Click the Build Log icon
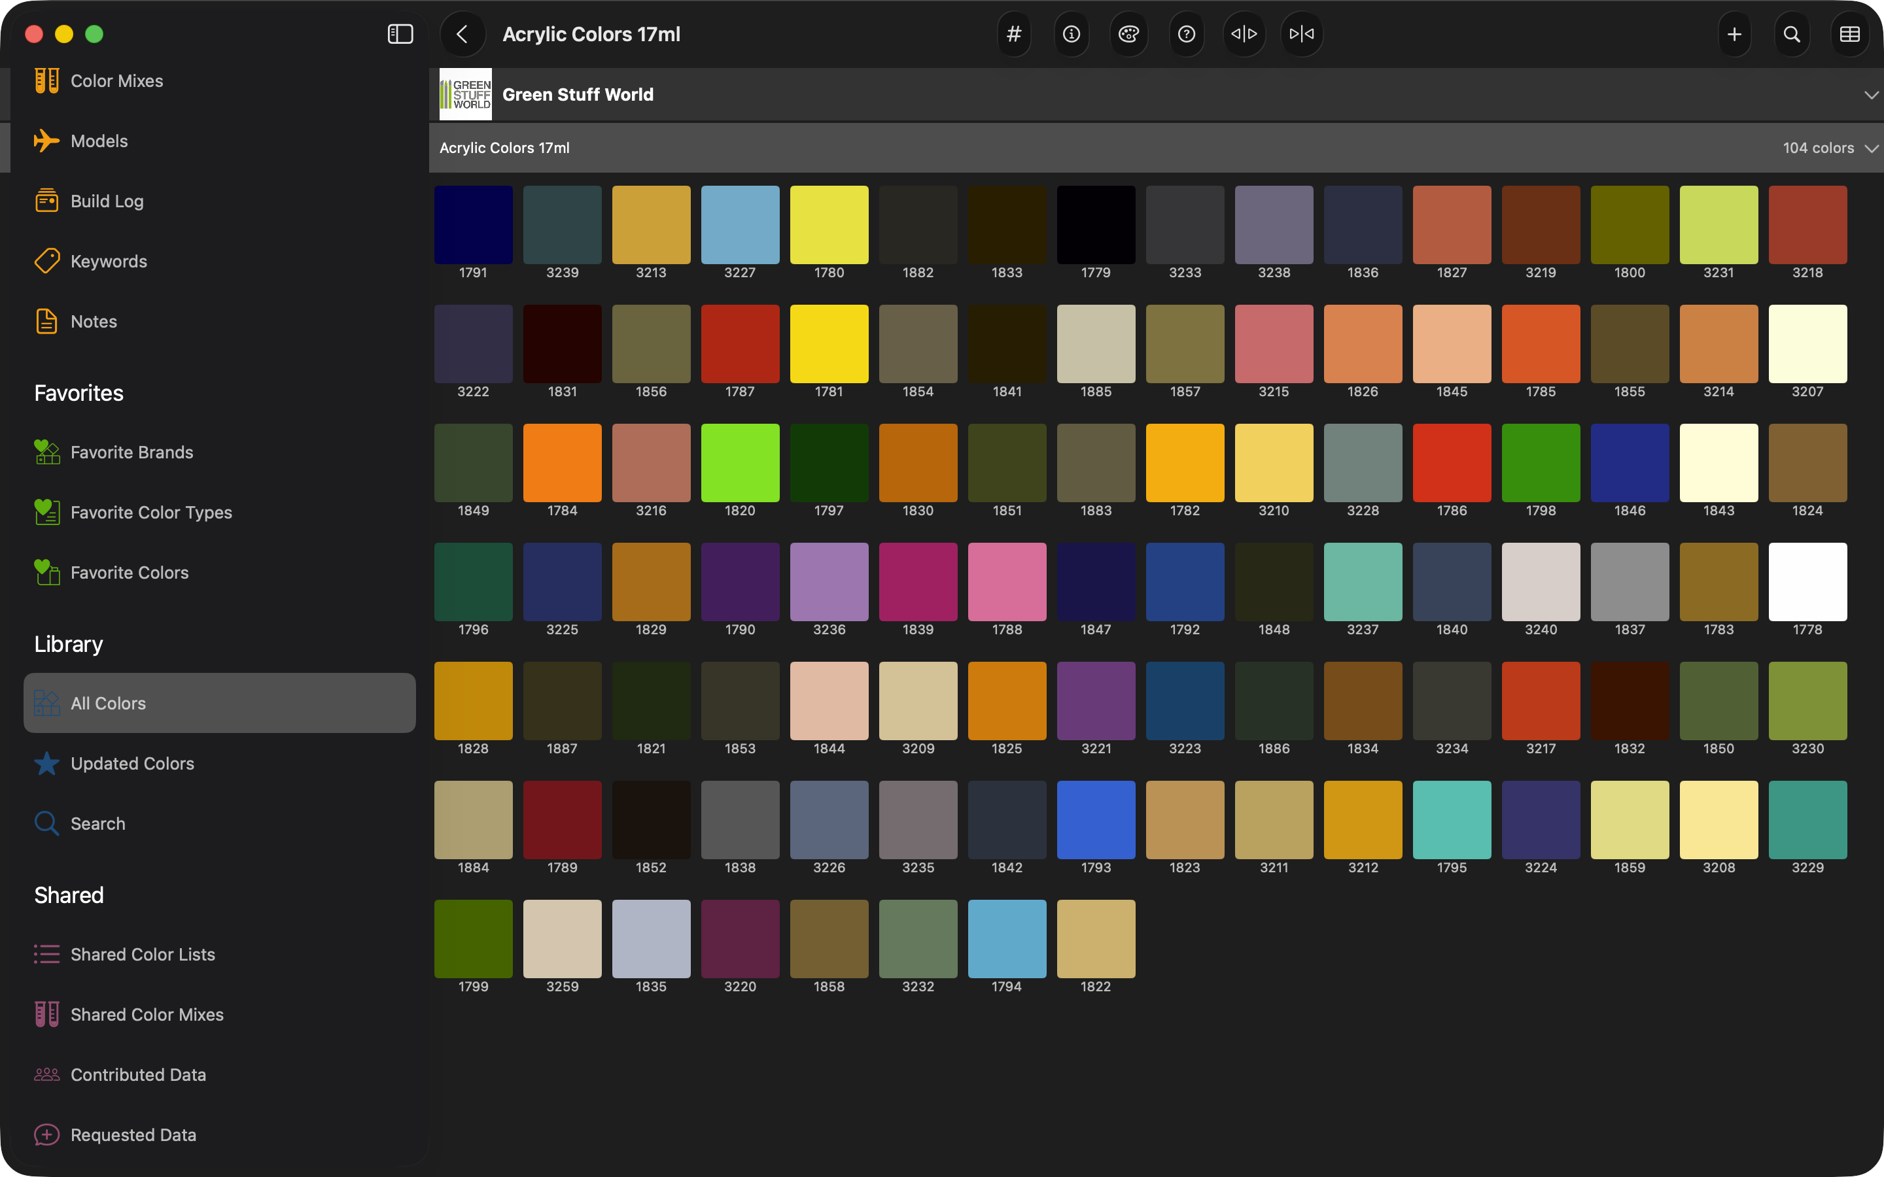1884x1177 pixels. coord(46,201)
